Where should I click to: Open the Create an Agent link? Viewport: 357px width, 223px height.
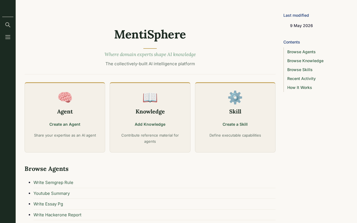[x=65, y=124]
